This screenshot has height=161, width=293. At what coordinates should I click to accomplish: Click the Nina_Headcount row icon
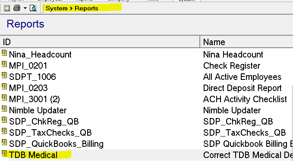click(4, 53)
